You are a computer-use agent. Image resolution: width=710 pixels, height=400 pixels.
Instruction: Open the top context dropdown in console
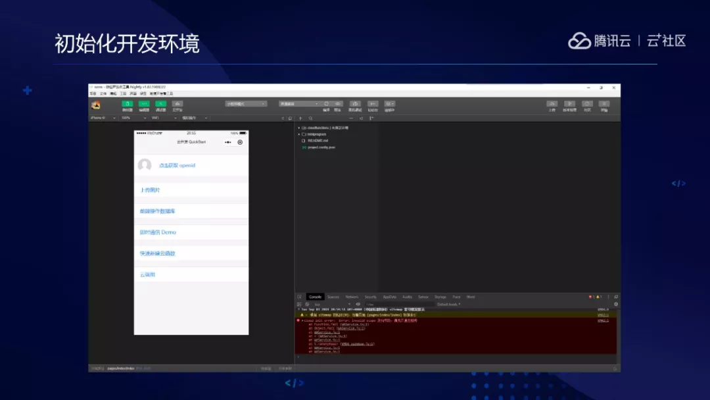pos(332,305)
